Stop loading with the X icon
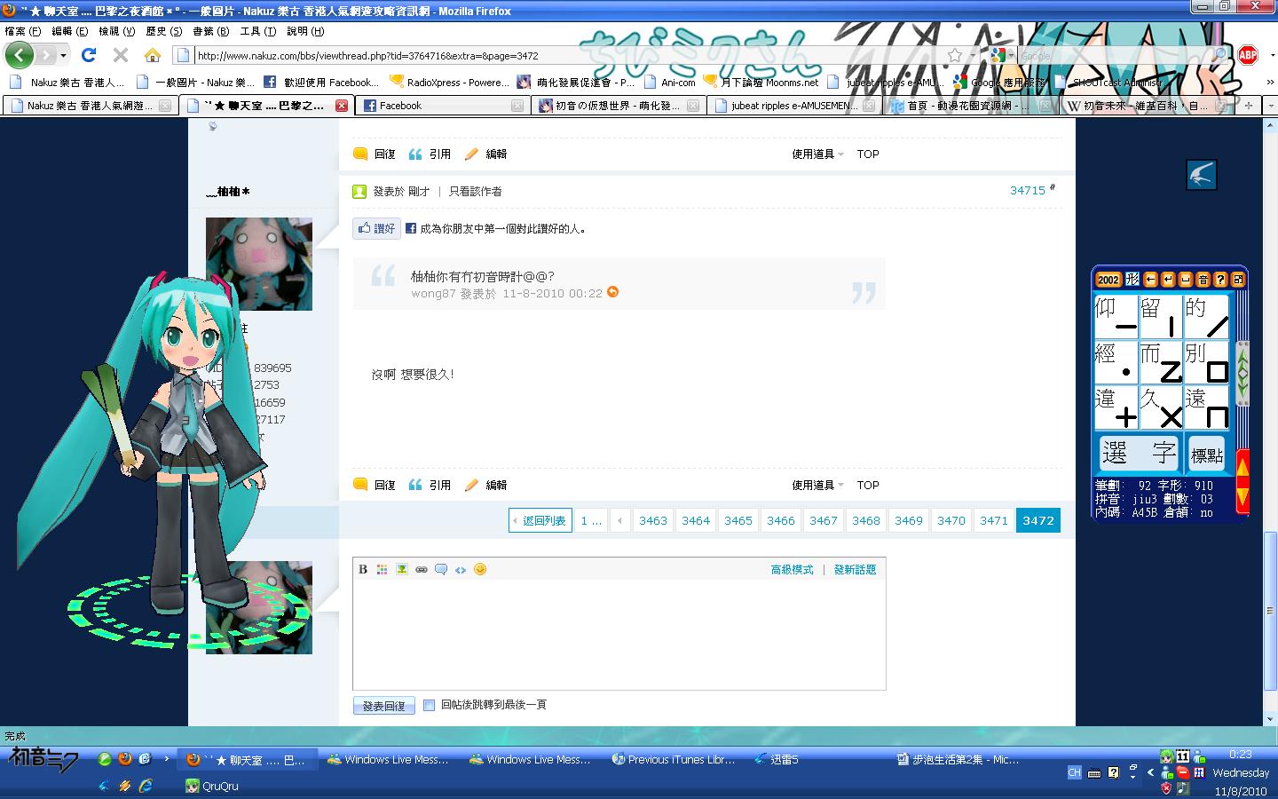This screenshot has height=799, width=1278. point(121,55)
